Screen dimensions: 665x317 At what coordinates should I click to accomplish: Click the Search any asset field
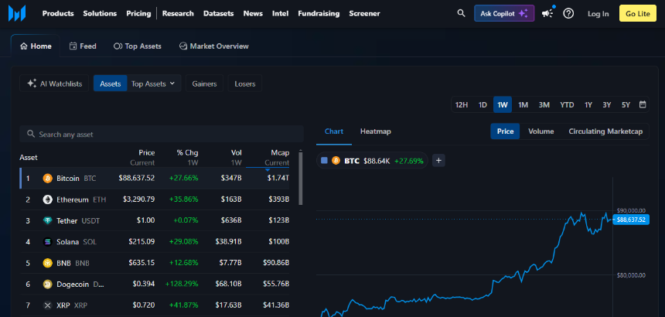tap(162, 134)
